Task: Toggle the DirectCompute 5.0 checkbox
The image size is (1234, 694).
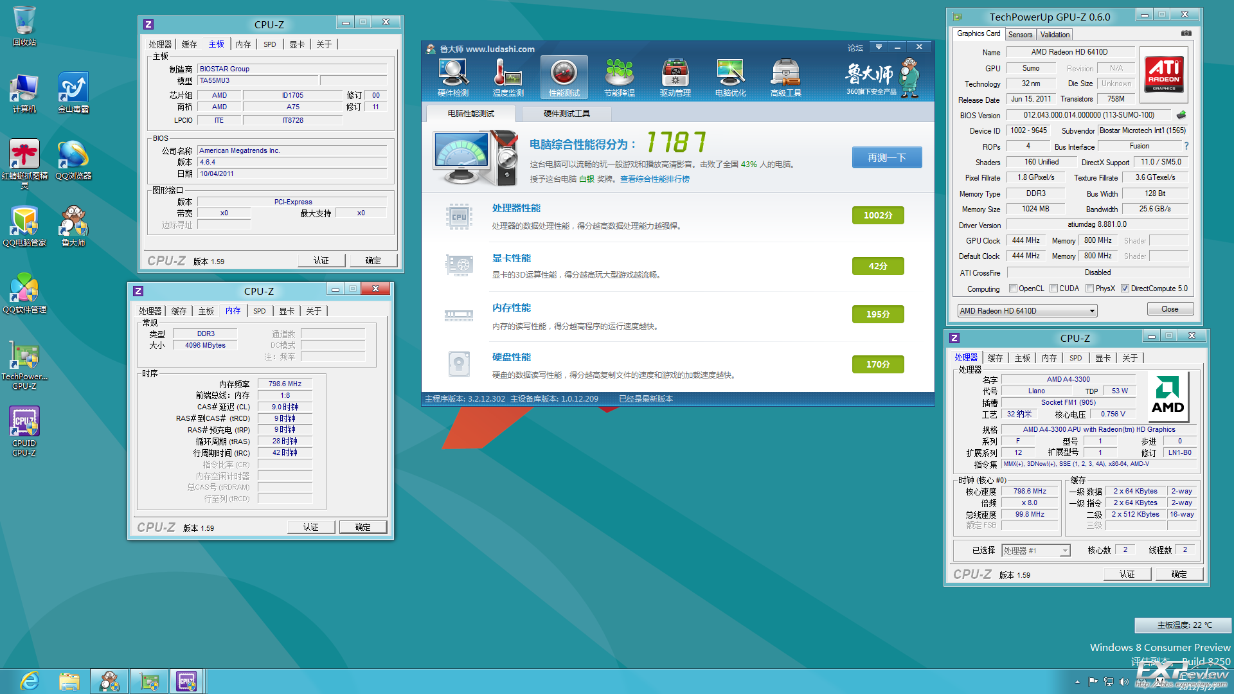Action: tap(1125, 289)
